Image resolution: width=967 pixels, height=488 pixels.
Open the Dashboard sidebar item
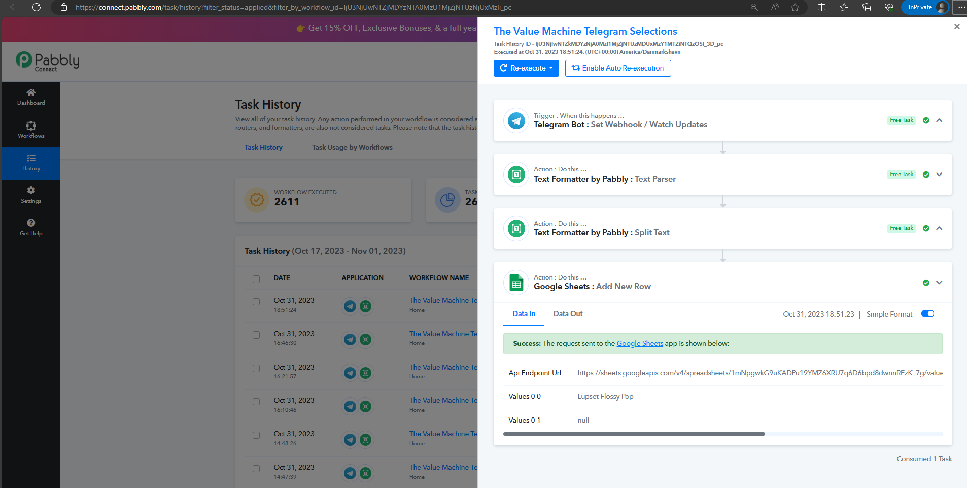click(31, 97)
